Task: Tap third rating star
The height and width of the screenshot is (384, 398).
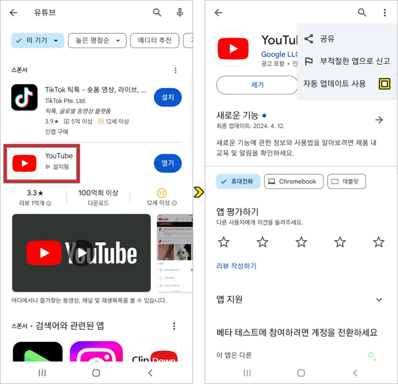Action: click(301, 242)
